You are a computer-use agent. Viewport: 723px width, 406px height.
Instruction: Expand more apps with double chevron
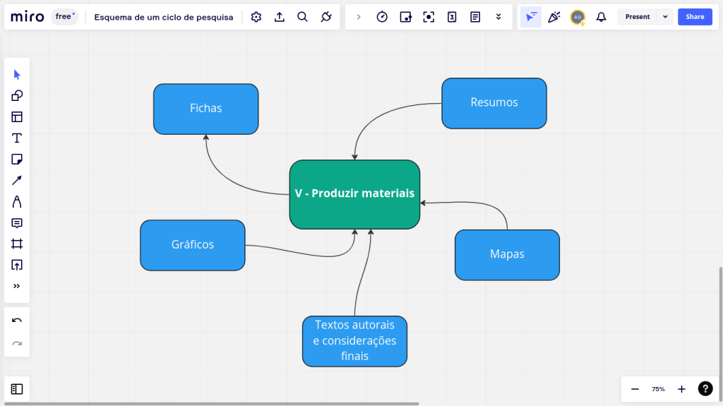click(x=498, y=17)
